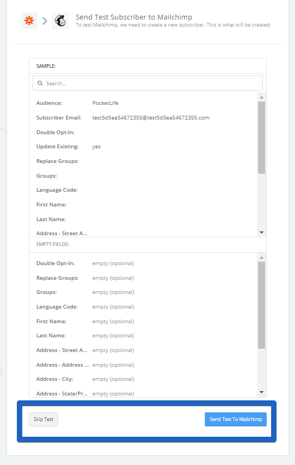Click the magnifier icon in the search box
This screenshot has height=465, width=295.
(x=40, y=83)
